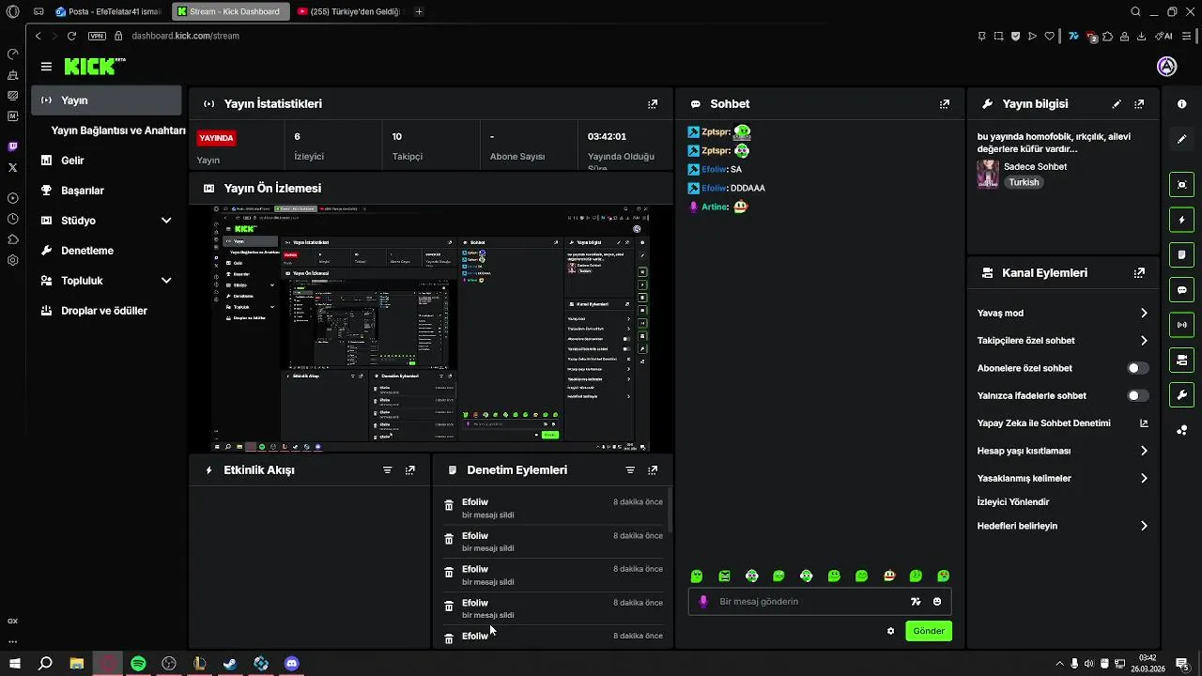Pop out the Etkinlik Akışı panel
This screenshot has height=676, width=1202.
409,470
